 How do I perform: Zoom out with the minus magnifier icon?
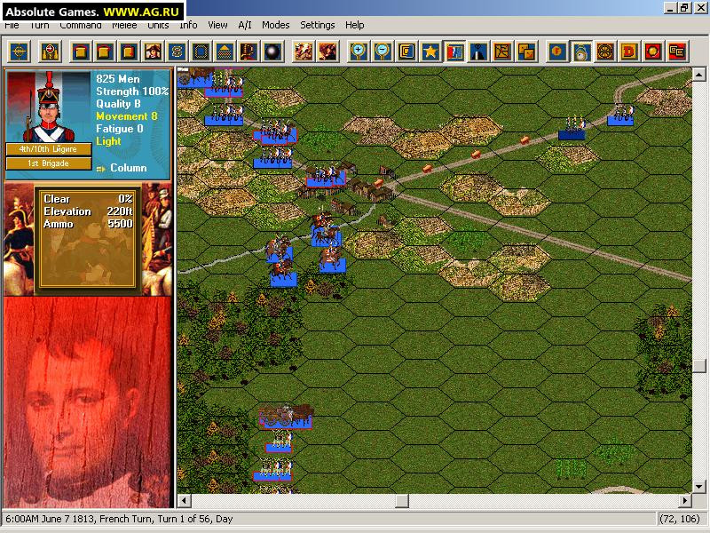[383, 52]
